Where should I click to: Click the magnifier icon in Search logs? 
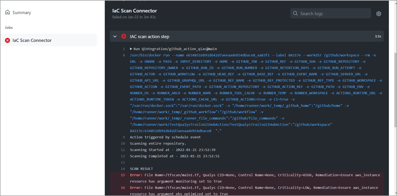click(296, 13)
